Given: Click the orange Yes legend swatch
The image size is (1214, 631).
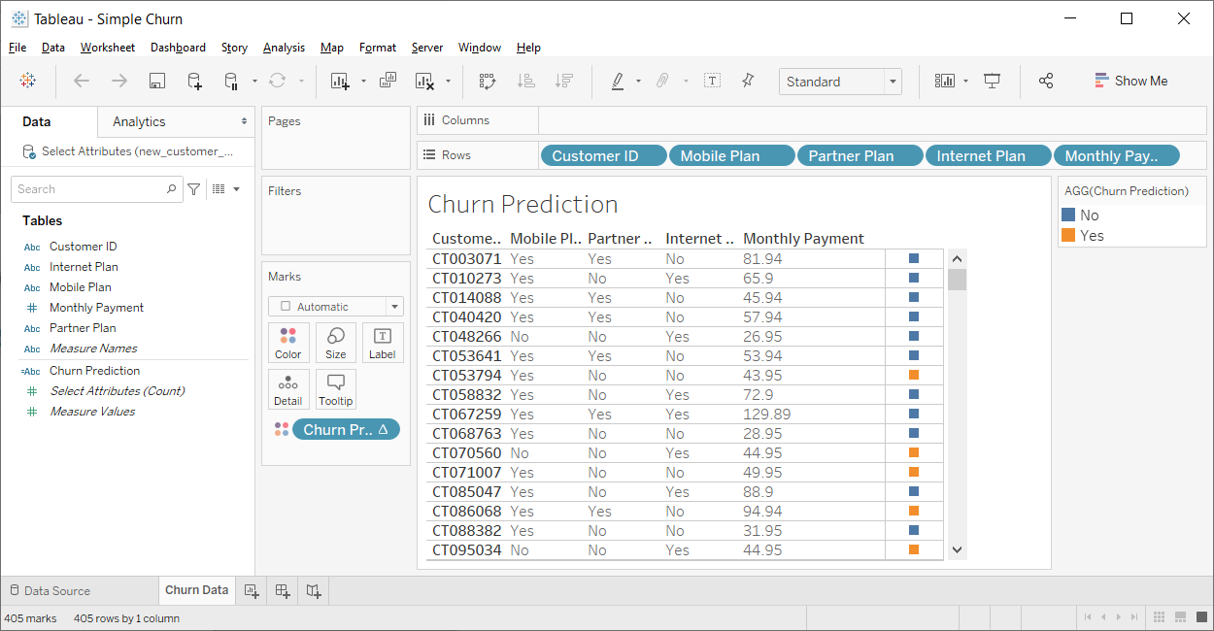Looking at the screenshot, I should 1068,235.
